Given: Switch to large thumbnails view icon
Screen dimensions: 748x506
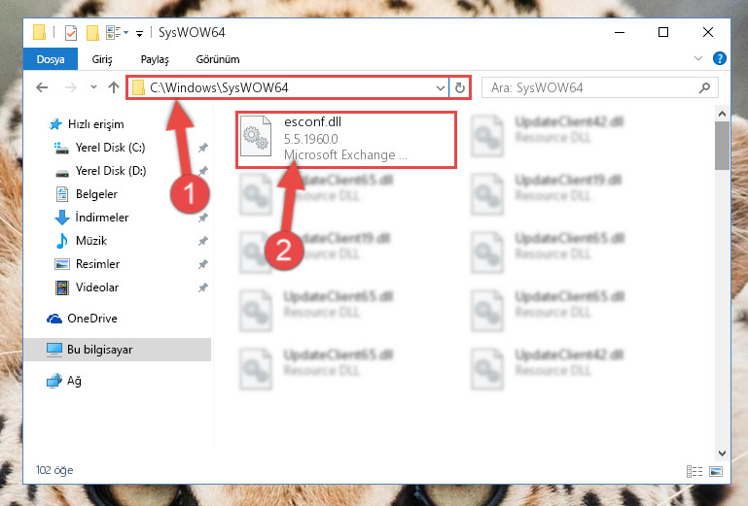Looking at the screenshot, I should click(716, 471).
